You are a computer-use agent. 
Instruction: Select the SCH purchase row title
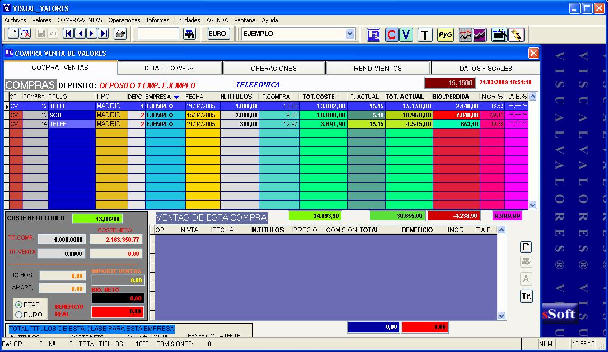coord(71,115)
